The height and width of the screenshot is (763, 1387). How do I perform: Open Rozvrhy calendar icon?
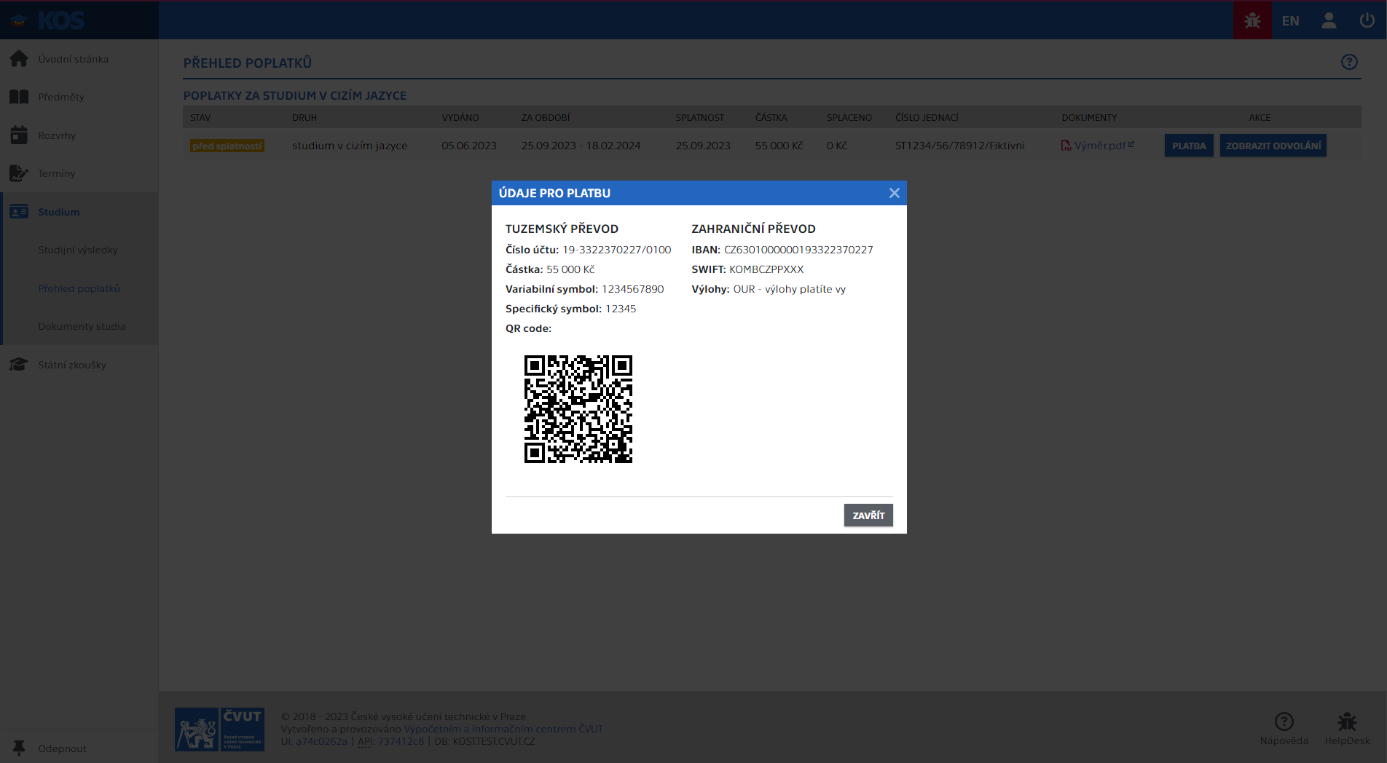pyautogui.click(x=19, y=135)
